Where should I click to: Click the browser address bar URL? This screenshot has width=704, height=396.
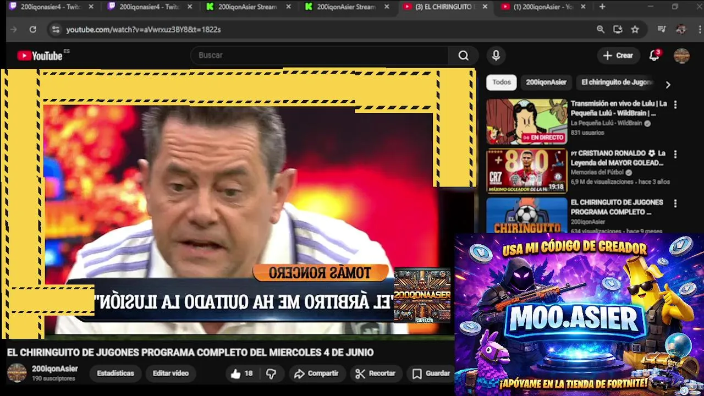(x=143, y=30)
